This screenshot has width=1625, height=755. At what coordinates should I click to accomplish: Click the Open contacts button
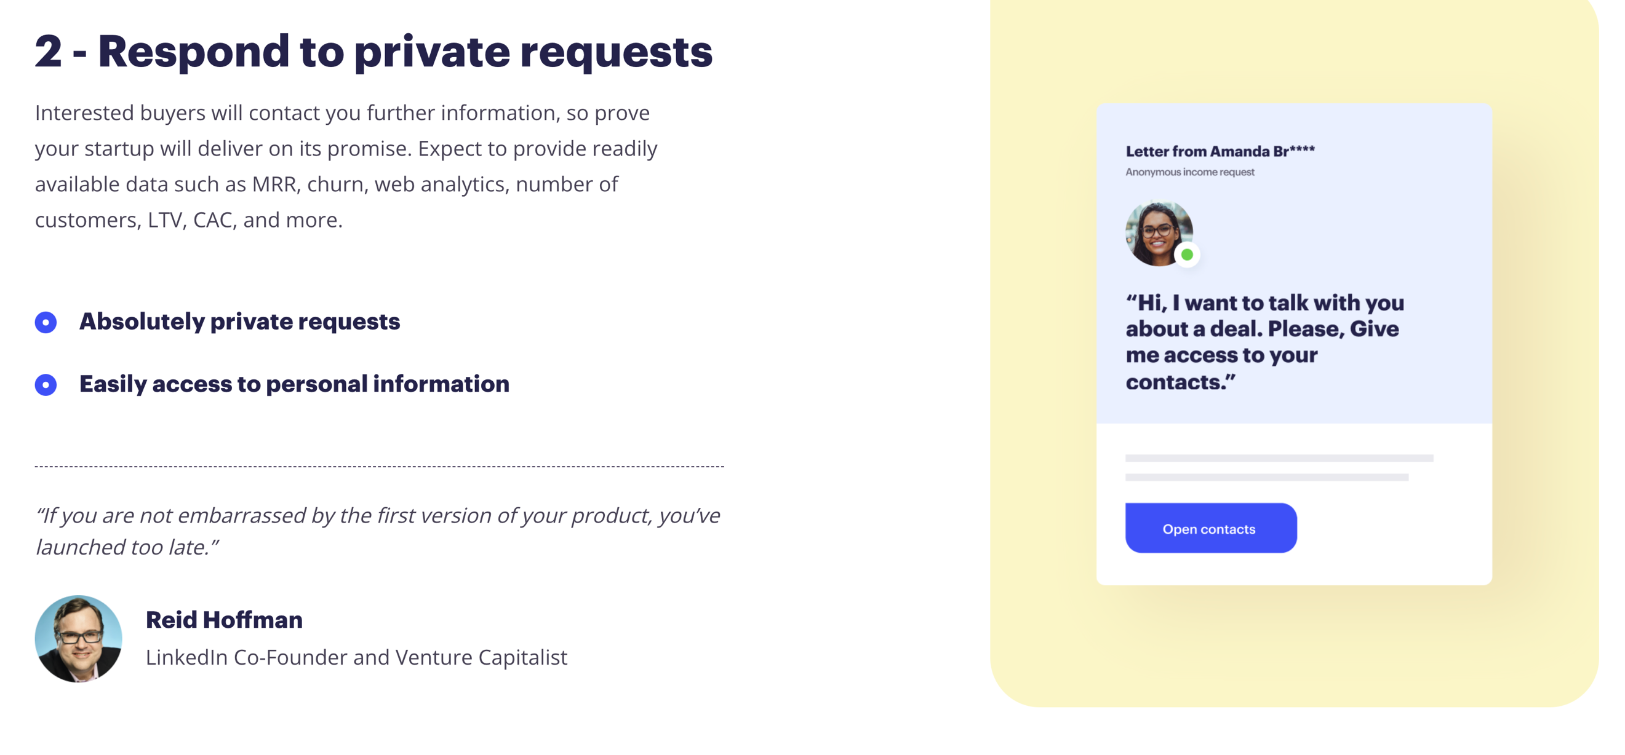coord(1210,528)
